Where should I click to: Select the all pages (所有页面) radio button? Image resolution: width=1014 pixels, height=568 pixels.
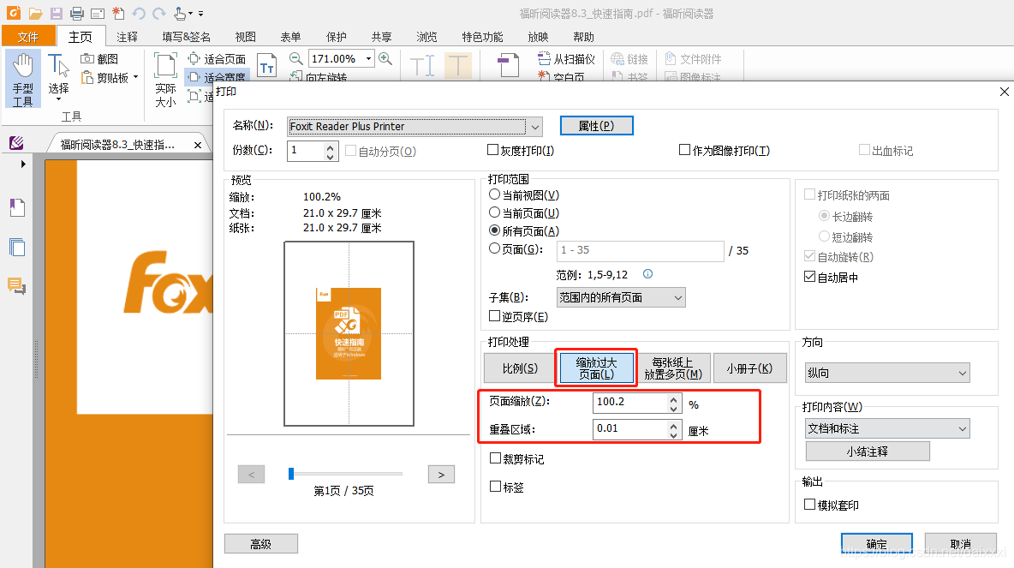(495, 231)
